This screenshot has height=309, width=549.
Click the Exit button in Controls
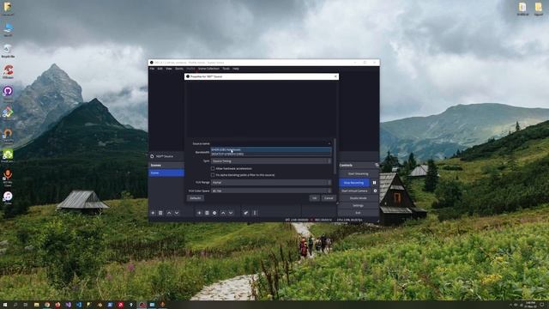(x=358, y=213)
